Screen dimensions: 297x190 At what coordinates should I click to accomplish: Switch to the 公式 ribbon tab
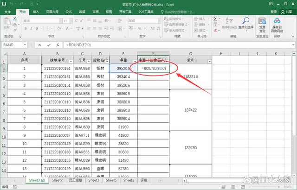click(x=69, y=12)
